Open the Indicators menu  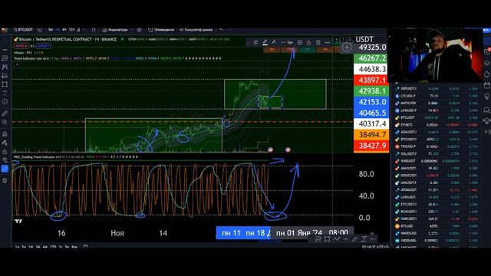pos(115,30)
